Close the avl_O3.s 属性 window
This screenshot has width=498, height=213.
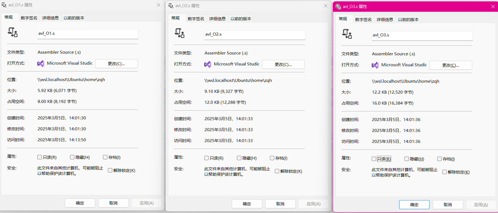493,7
